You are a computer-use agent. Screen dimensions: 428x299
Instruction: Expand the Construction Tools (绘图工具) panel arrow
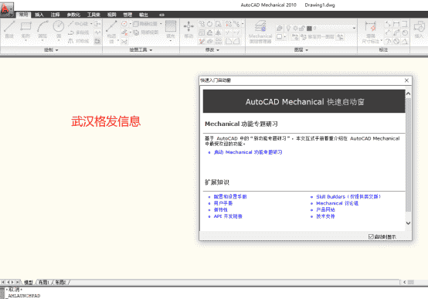(151, 50)
